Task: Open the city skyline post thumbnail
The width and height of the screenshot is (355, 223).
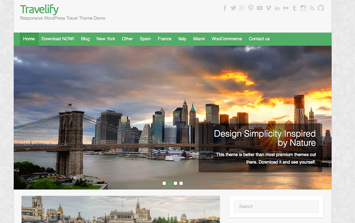Action: tap(121, 209)
